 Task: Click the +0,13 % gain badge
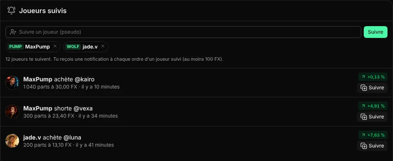373,77
